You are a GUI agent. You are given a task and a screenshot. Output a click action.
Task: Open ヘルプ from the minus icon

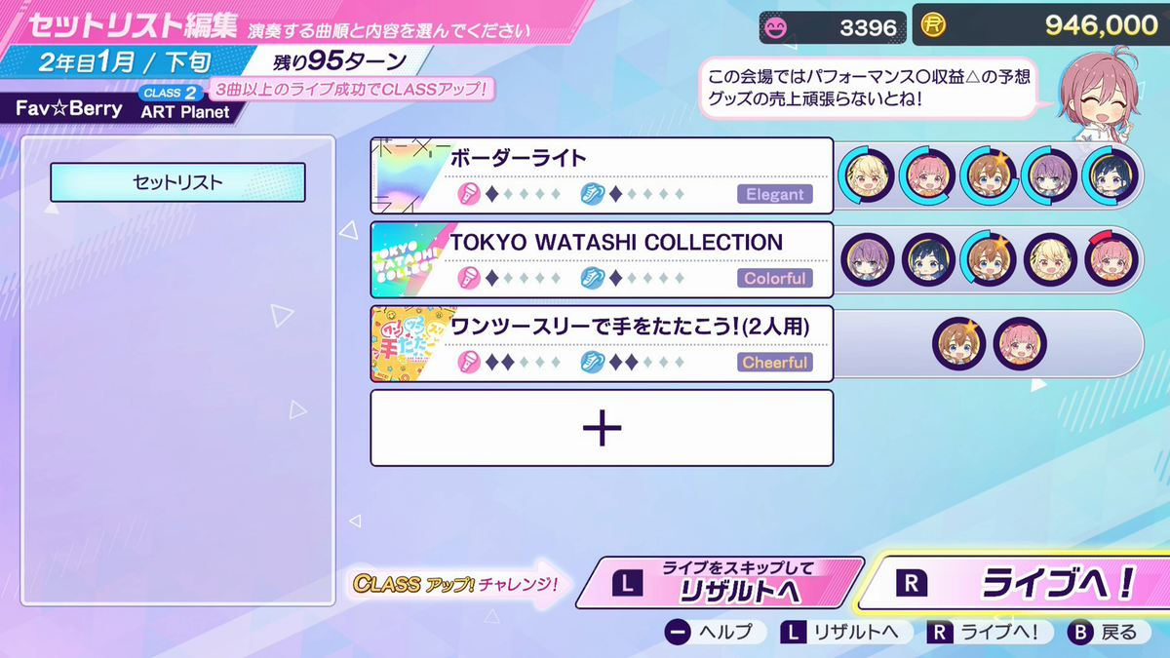(709, 632)
